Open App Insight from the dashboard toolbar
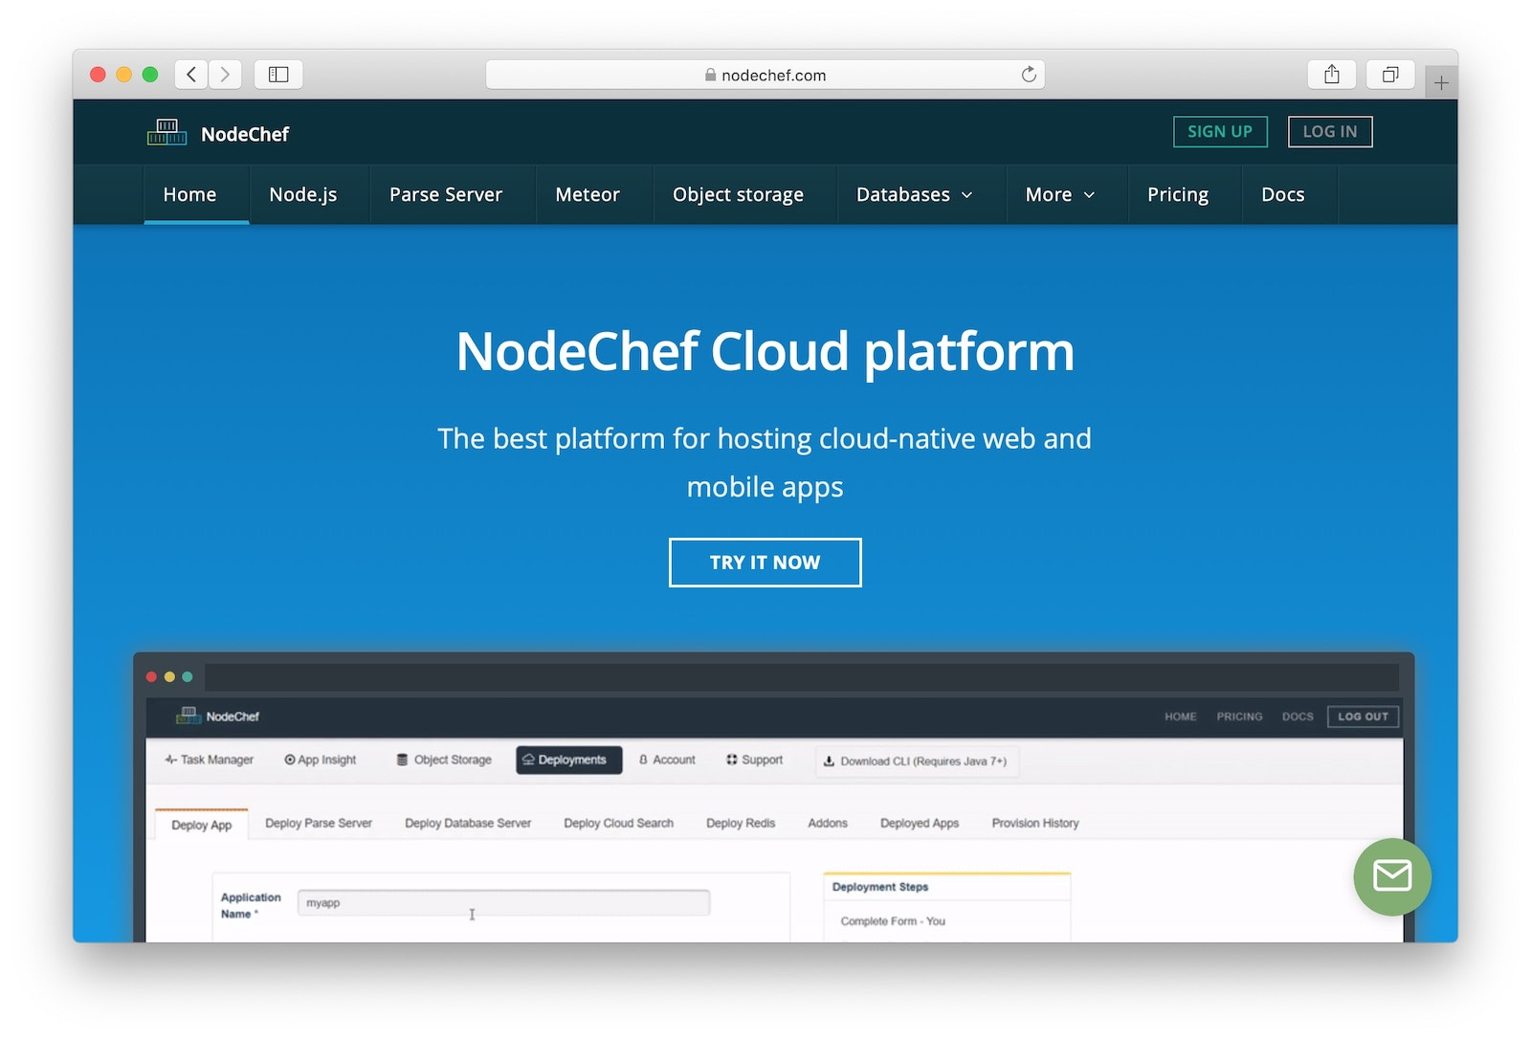The image size is (1531, 1039). [x=290, y=760]
